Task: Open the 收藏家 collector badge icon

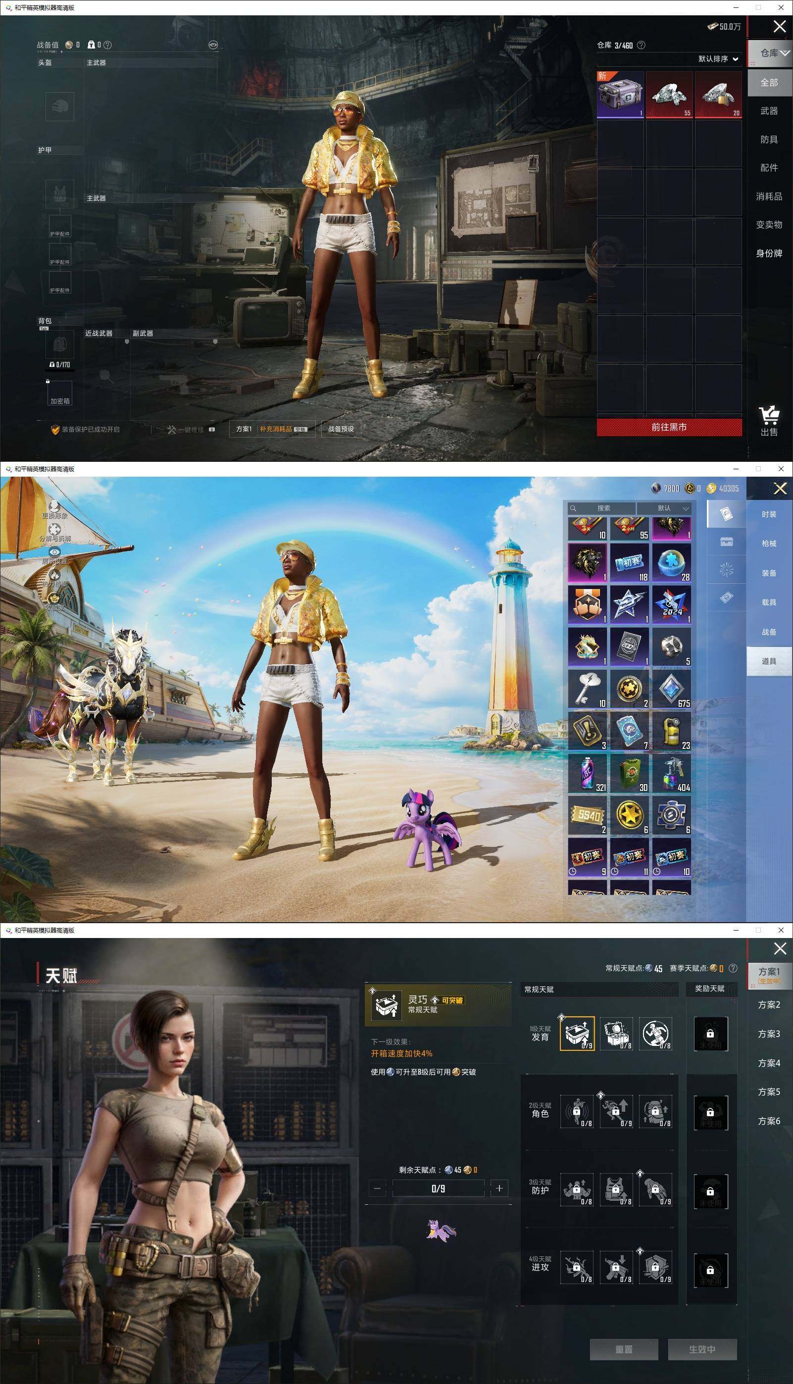Action: [54, 599]
